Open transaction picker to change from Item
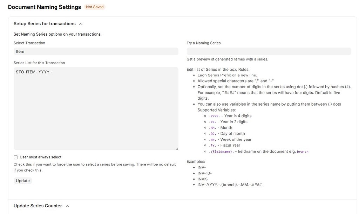This screenshot has width=359, height=214. coord(96,51)
